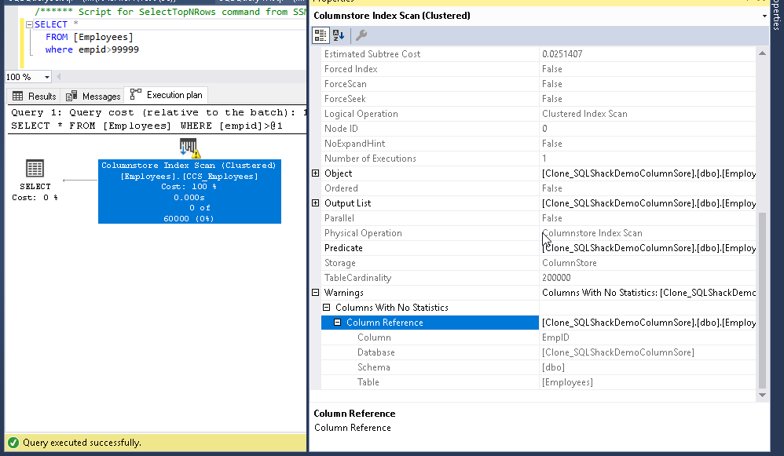Open the 100 % zoom dropdown
Screen dimensions: 784x456
(47, 77)
